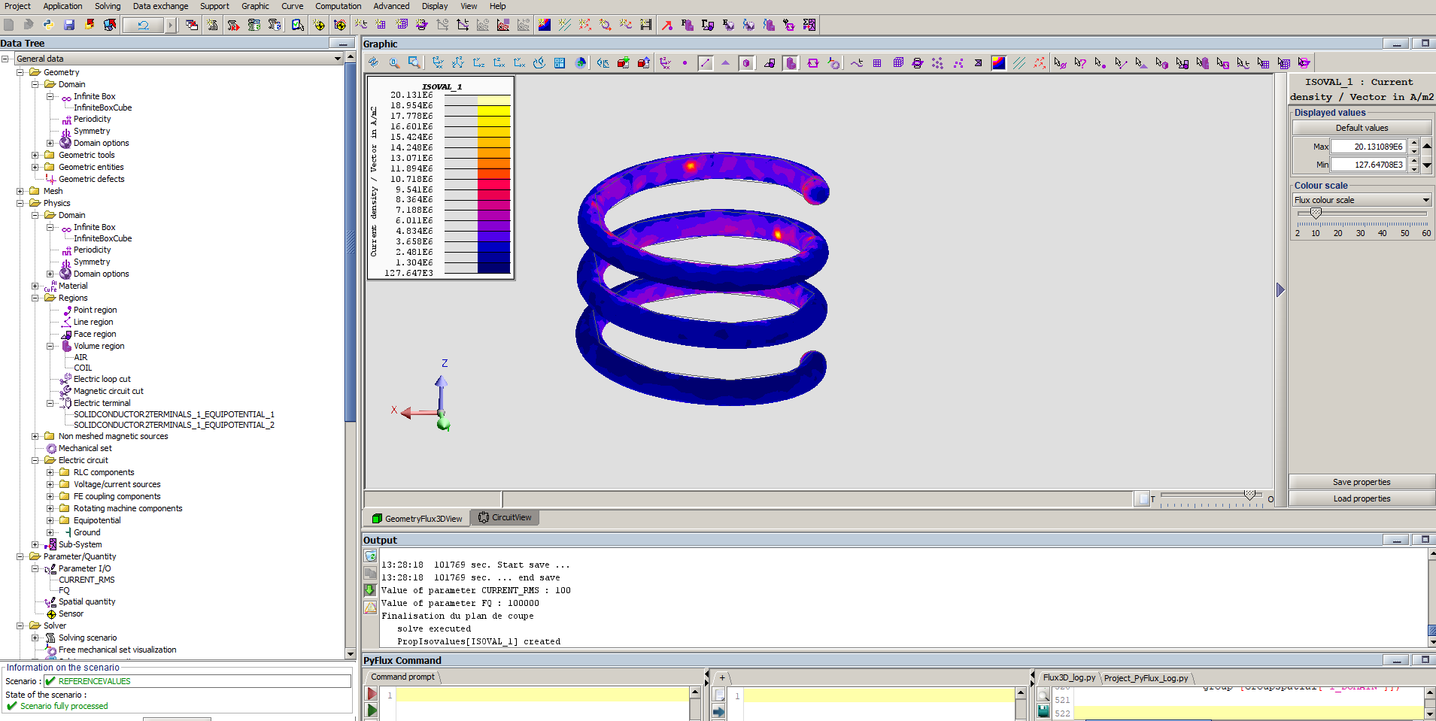
Task: Increase the Max value with spinner up arrow
Action: pyautogui.click(x=1414, y=143)
